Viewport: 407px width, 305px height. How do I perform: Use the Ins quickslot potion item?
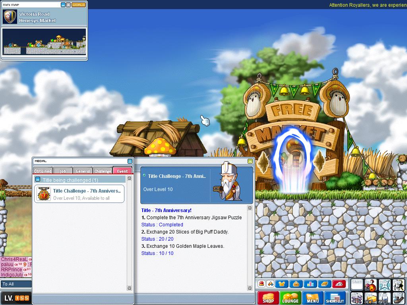tap(370, 285)
